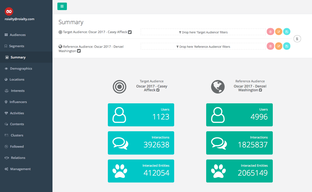
Task: Toggle sidebar with the hamburger menu button
Action: pos(62,6)
